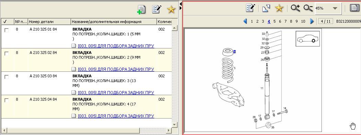Select diagram page 10

(303, 21)
